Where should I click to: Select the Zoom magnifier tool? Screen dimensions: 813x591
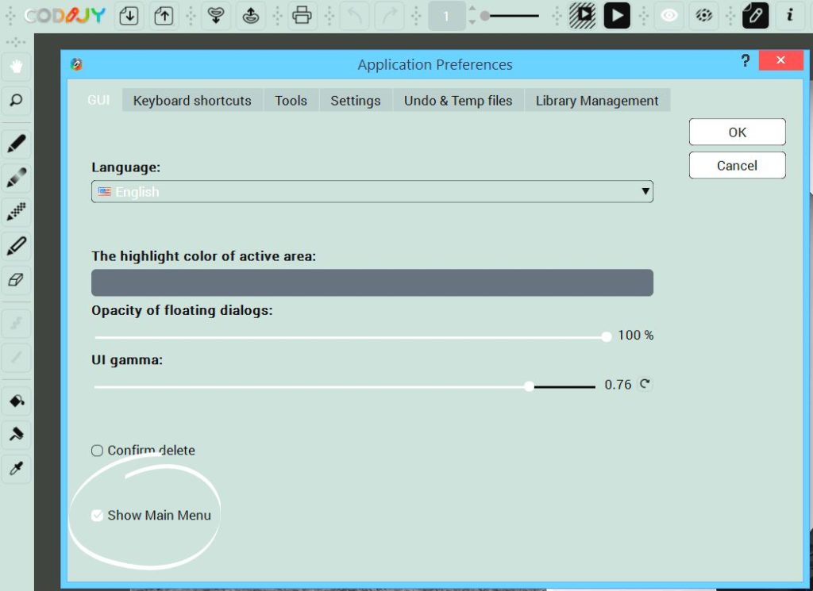(16, 102)
